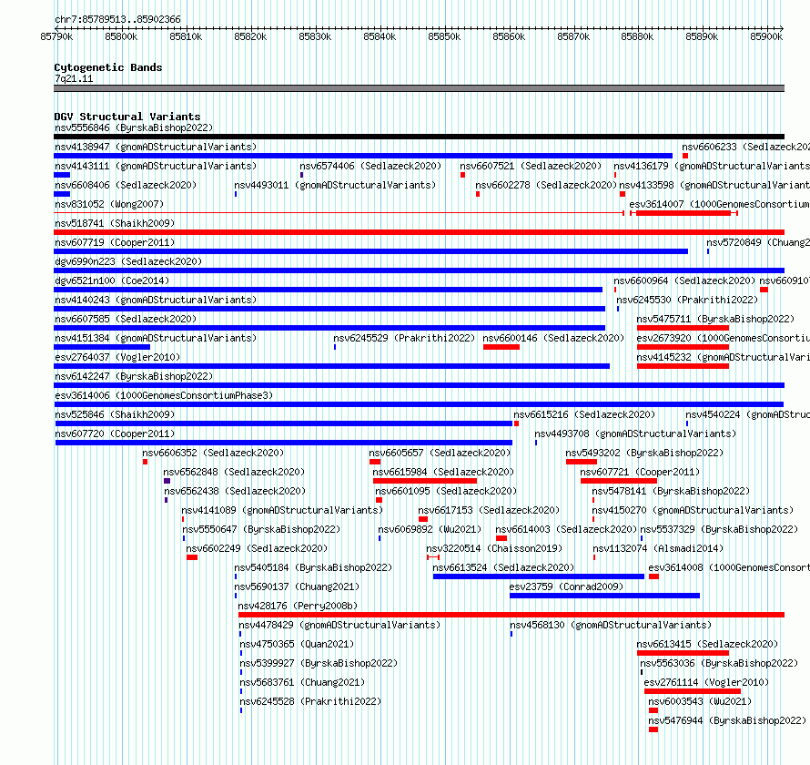Open nsv5478141 (ByrskaBishop2022) label
This screenshot has height=765, width=810.
[x=671, y=491]
